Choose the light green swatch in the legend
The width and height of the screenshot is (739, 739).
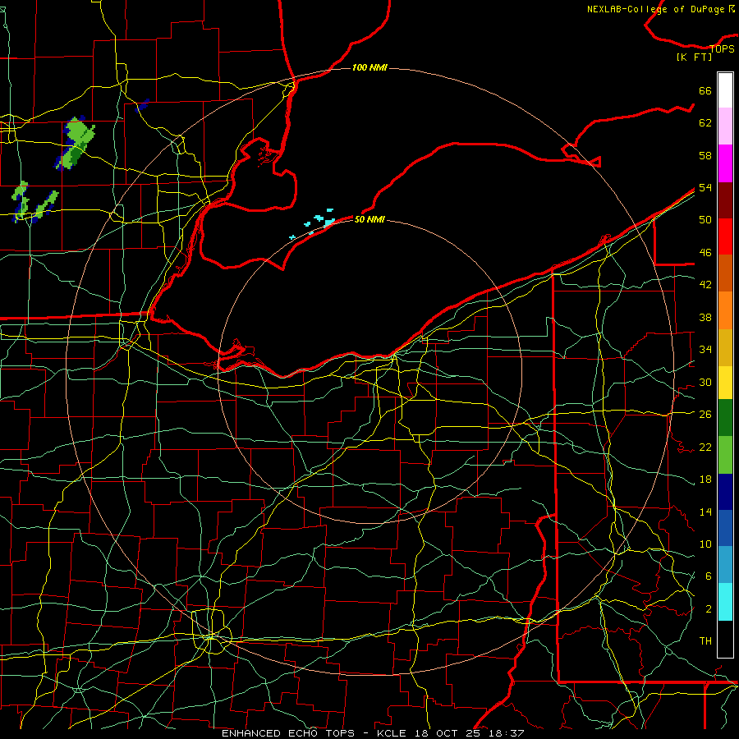(725, 454)
